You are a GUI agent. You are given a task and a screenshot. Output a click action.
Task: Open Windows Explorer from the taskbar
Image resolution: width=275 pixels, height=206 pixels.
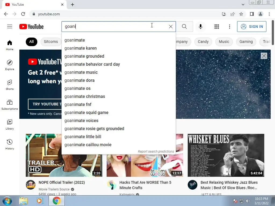pyautogui.click(x=24, y=201)
